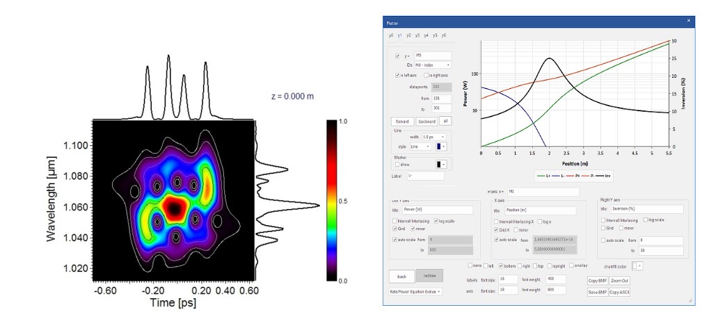Click the Save BMP button
Image resolution: width=709 pixels, height=328 pixels.
[598, 292]
